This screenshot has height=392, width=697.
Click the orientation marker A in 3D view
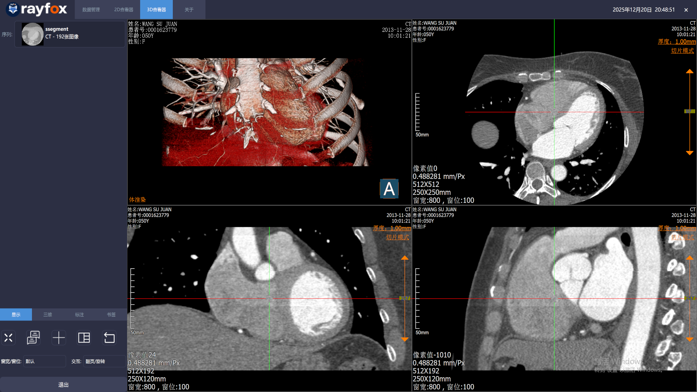point(389,189)
